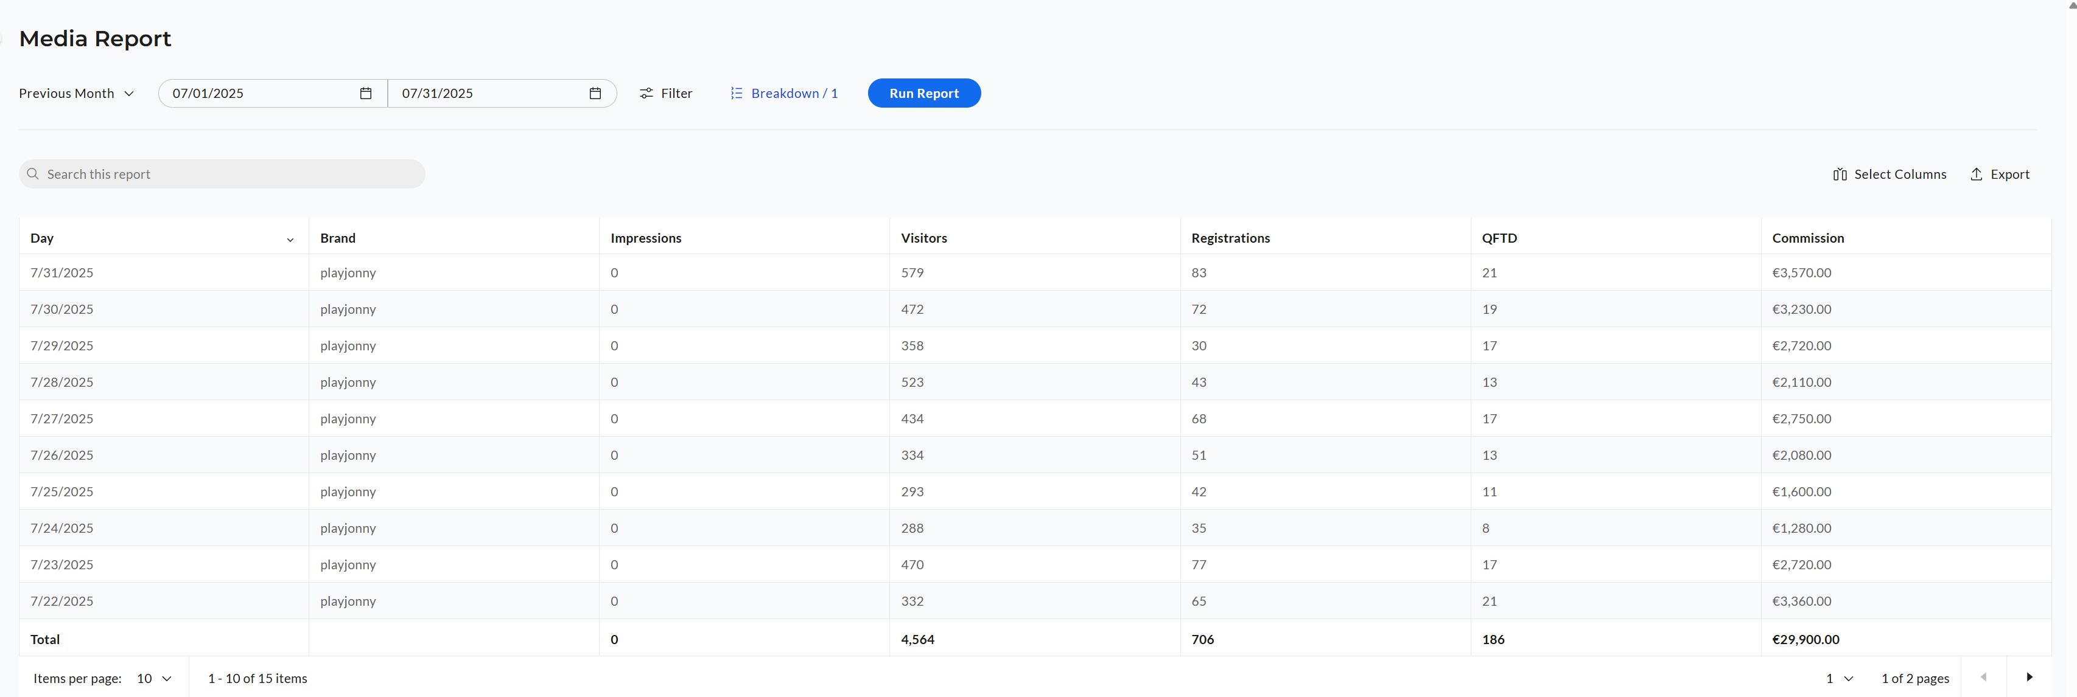Click visitors value 579
This screenshot has height=697, width=2077.
912,273
